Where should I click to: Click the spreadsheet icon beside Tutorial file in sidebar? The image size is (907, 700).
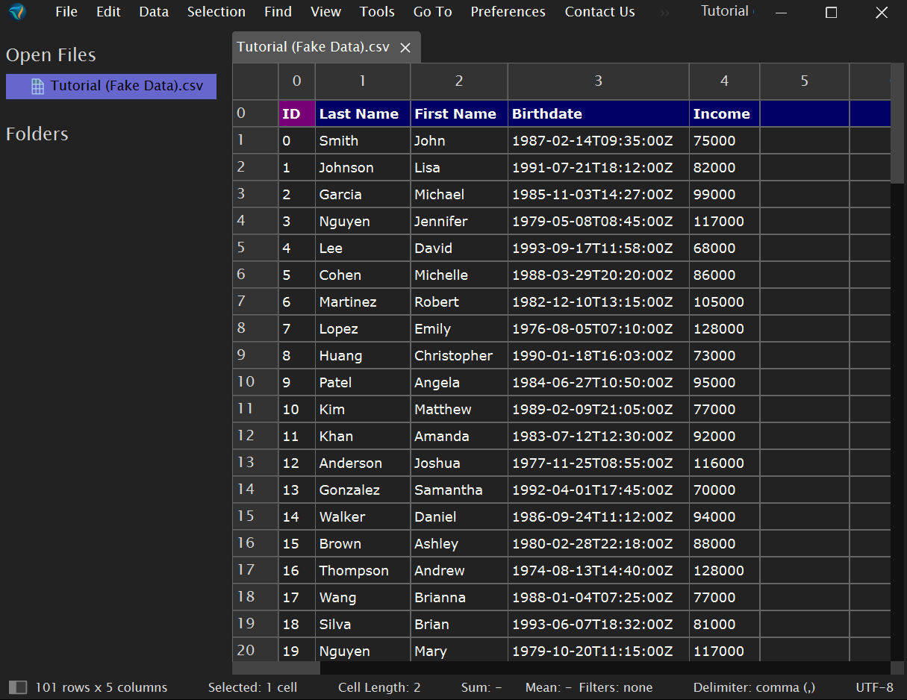click(x=37, y=86)
